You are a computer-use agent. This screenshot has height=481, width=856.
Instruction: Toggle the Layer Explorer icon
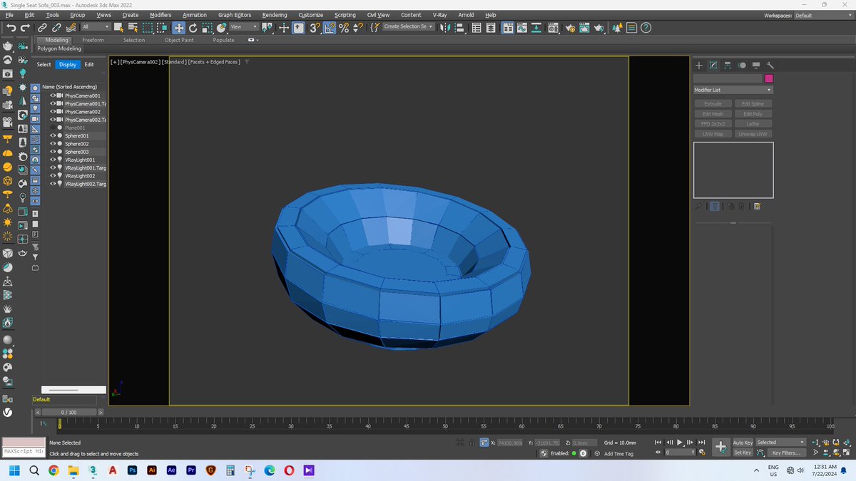[491, 28]
